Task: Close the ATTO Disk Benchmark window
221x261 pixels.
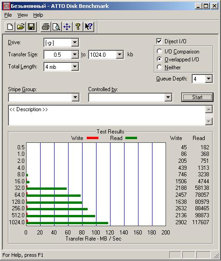Action: 214,6
